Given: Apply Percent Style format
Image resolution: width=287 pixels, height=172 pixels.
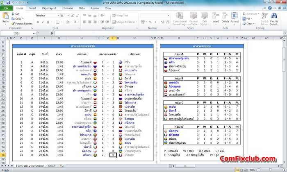Looking at the screenshot, I should tap(150, 22).
